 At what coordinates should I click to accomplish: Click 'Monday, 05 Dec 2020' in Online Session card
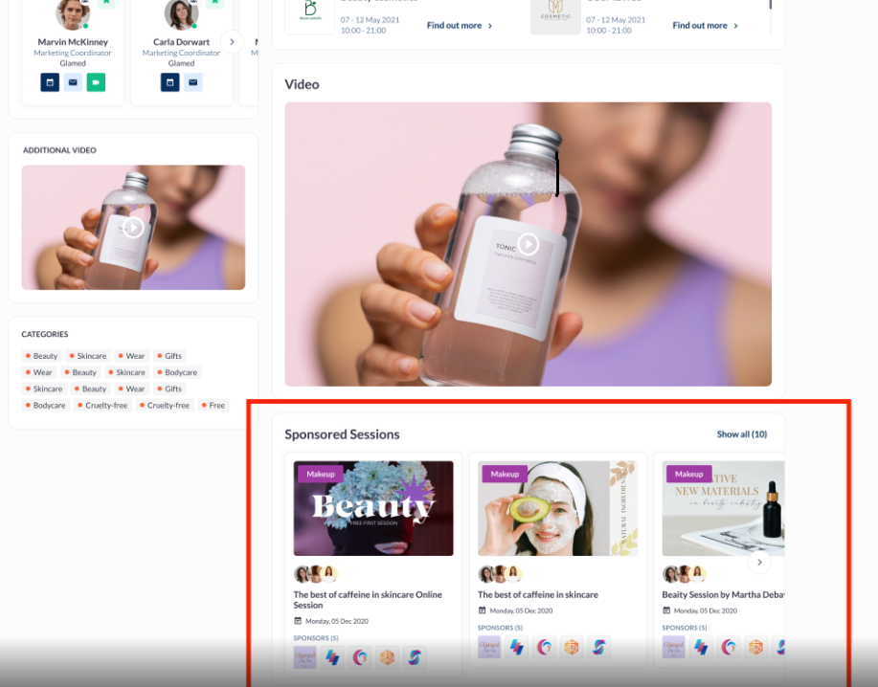[337, 621]
